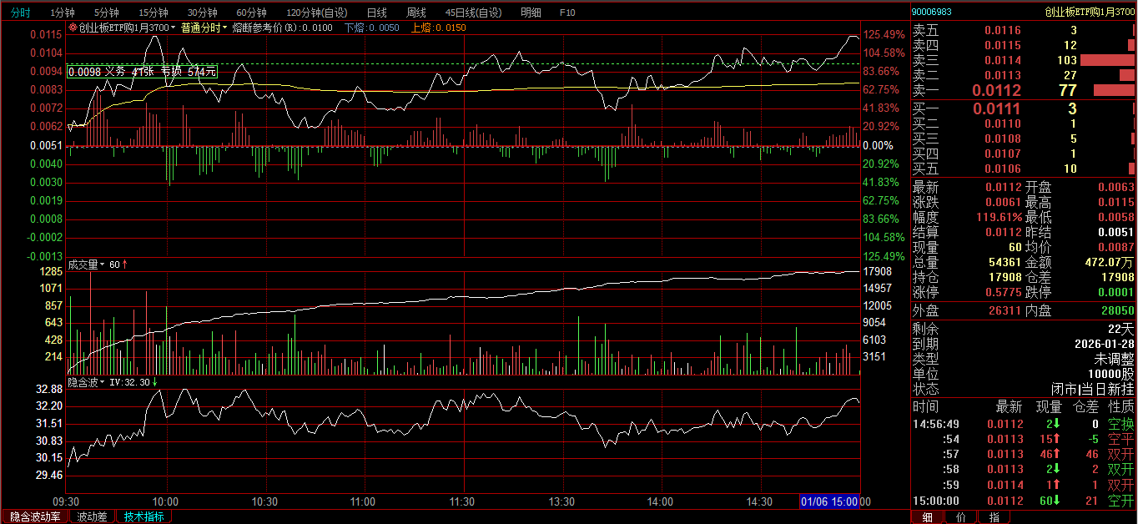Viewport: 1138px width, 524px height.
Task: Click the 到期 date 2026-01-28
Action: 1105,344
